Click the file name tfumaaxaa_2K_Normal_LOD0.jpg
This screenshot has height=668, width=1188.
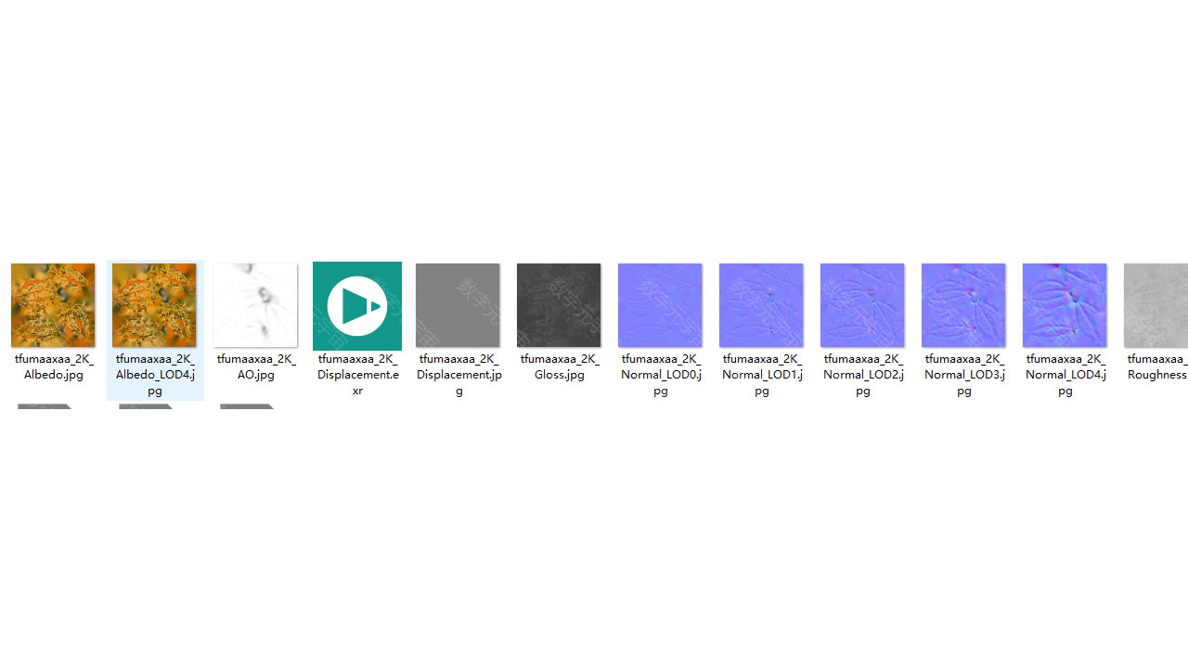[661, 375]
